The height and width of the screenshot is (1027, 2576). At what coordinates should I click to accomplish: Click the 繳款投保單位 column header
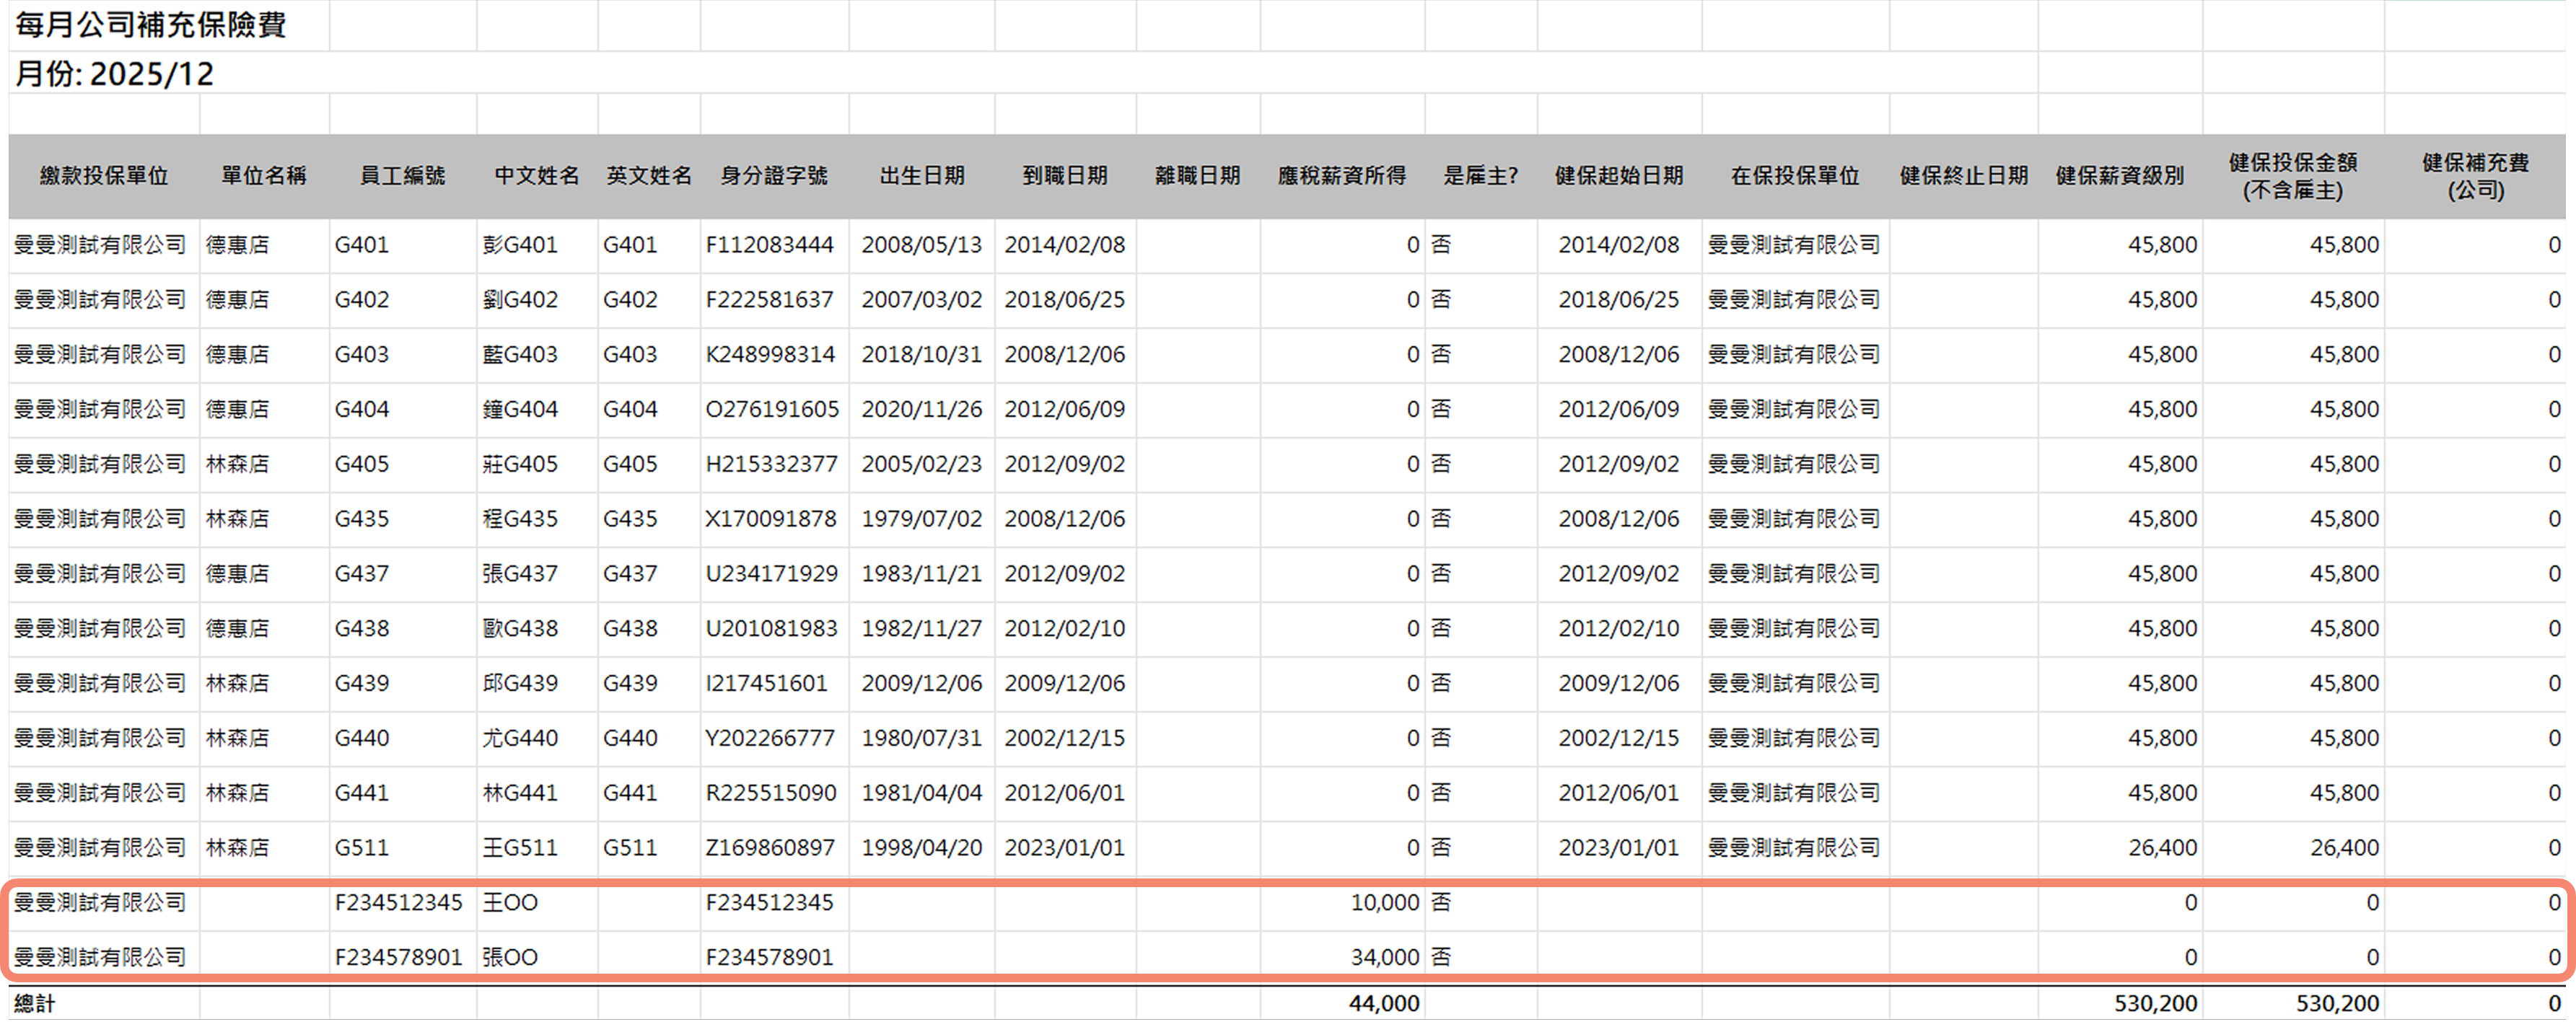pyautogui.click(x=104, y=176)
